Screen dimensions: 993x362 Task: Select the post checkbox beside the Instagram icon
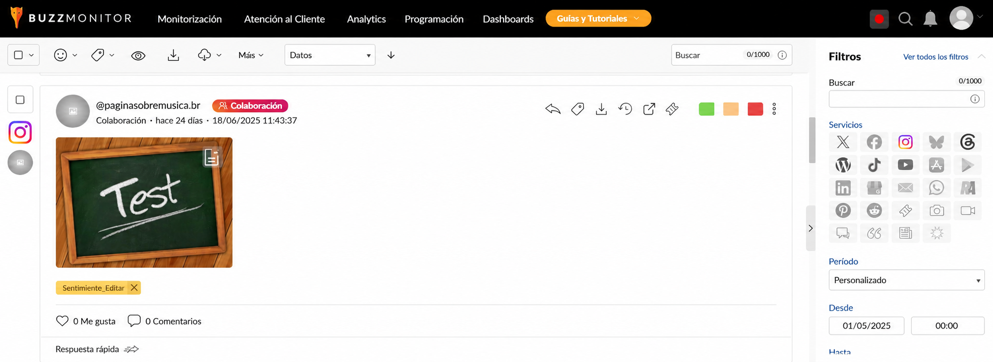20,99
